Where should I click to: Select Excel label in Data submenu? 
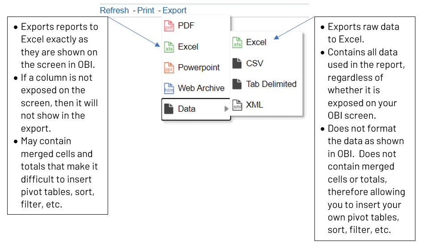[x=256, y=42]
